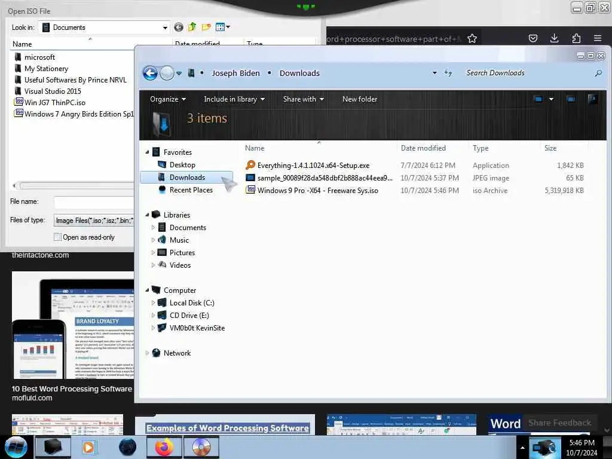Open Firefox downloads arrow icon

tap(554, 38)
